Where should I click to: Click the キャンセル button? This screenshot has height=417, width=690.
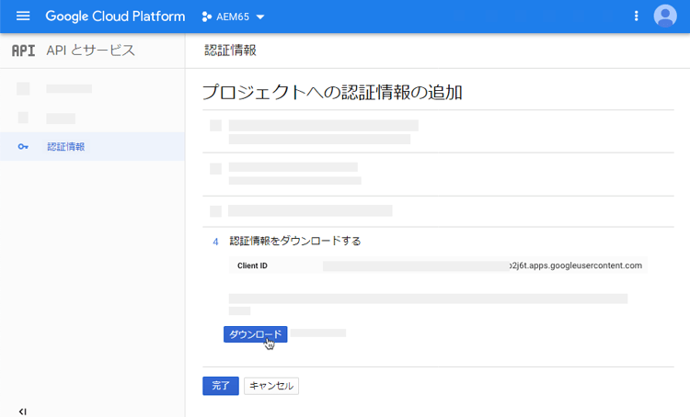(271, 386)
